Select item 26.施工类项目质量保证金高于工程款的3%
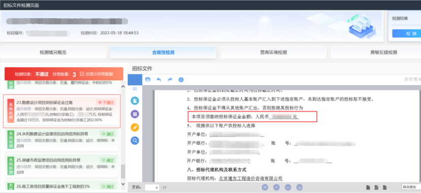Image resolution: width=421 pixels, height=193 pixels. [62, 185]
